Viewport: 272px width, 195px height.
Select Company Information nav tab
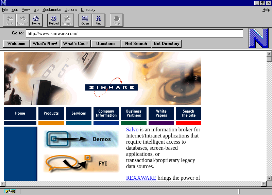point(106,113)
